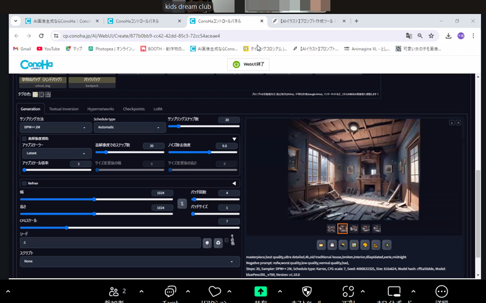Open the output folder icon below the gallery
486x303 pixels.
321,245
